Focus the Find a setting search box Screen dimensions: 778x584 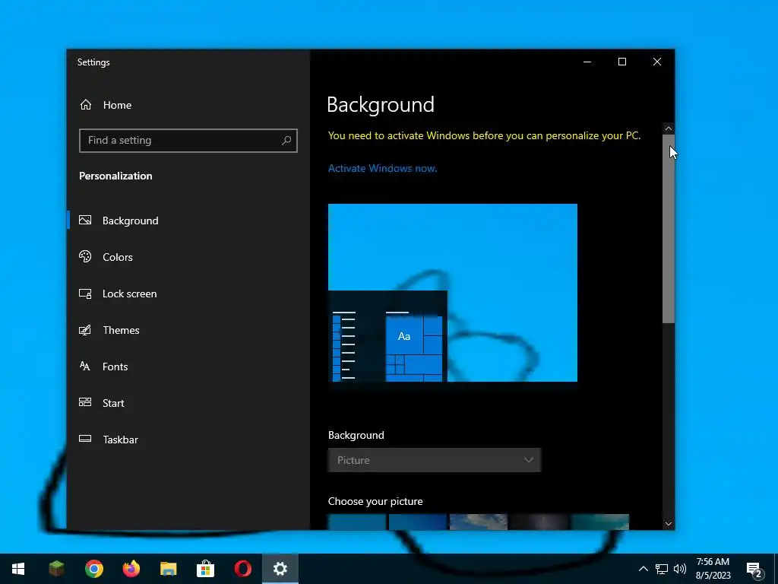pos(188,141)
